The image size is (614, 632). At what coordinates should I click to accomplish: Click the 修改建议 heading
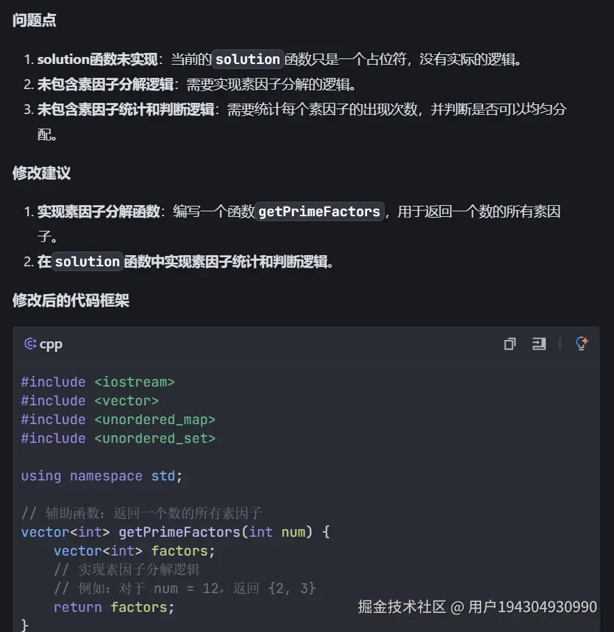pos(41,173)
